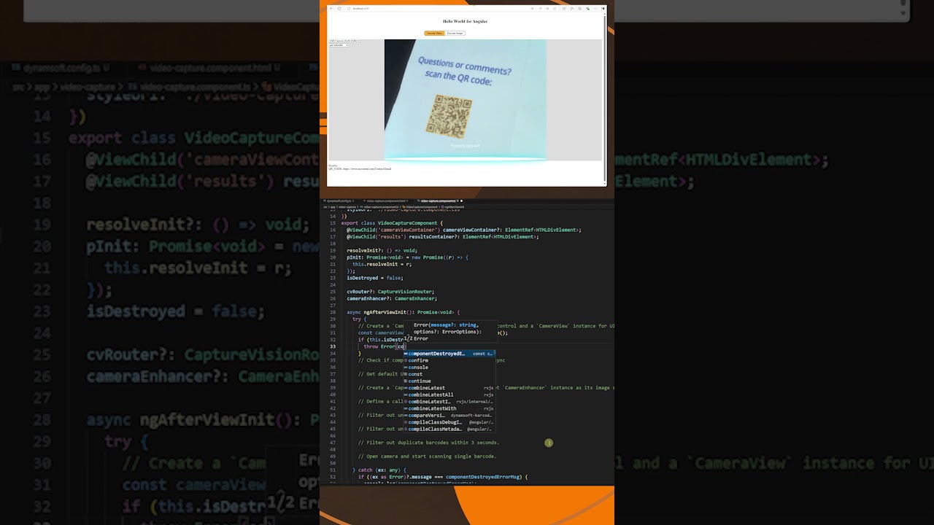
Task: Switch to the video-capture.component.ts tab
Action: (438, 201)
